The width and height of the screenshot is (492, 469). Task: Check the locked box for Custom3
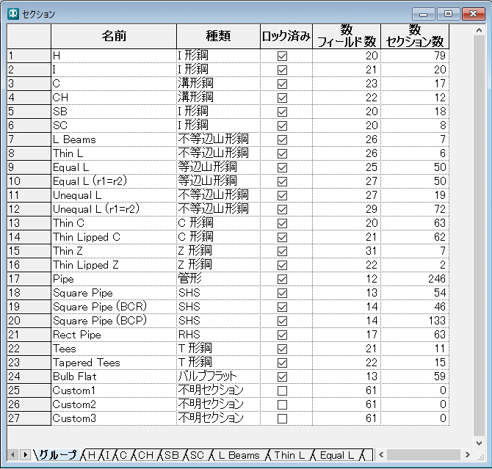click(282, 418)
